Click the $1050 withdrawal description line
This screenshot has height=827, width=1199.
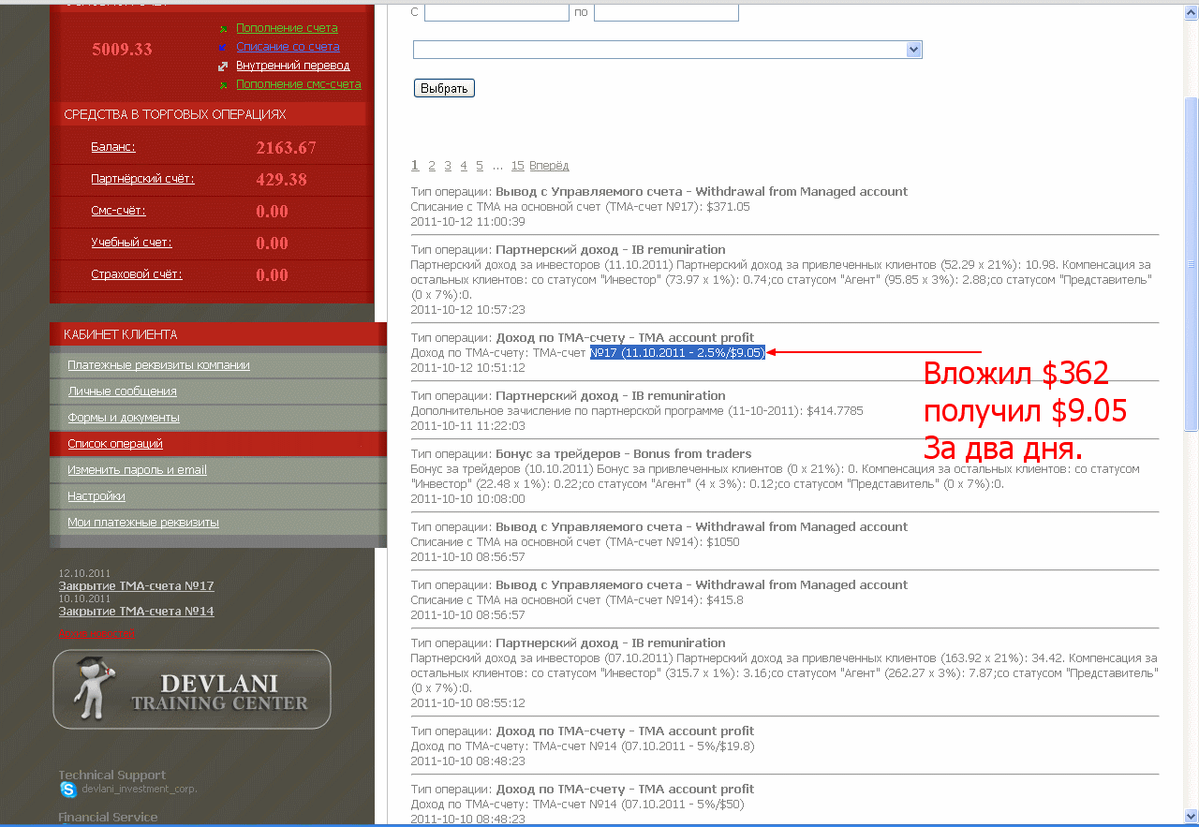point(575,542)
